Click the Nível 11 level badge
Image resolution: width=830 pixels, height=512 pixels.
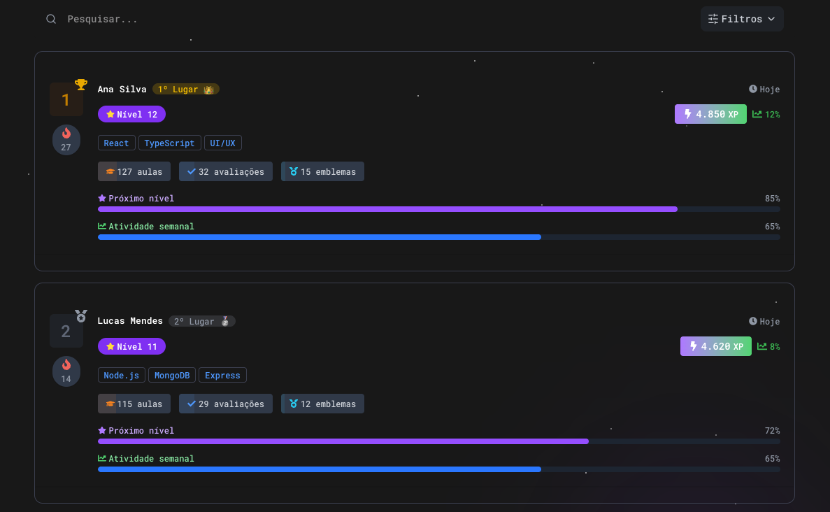[x=131, y=346]
